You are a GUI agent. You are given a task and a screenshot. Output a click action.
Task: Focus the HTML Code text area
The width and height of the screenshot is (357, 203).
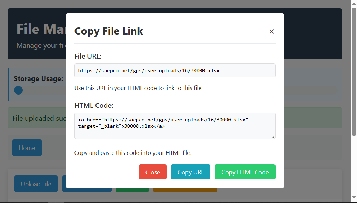(175, 126)
